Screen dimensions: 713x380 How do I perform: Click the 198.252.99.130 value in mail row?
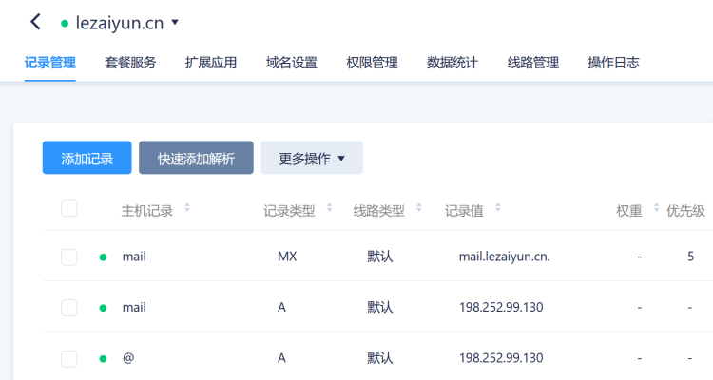pyautogui.click(x=501, y=307)
